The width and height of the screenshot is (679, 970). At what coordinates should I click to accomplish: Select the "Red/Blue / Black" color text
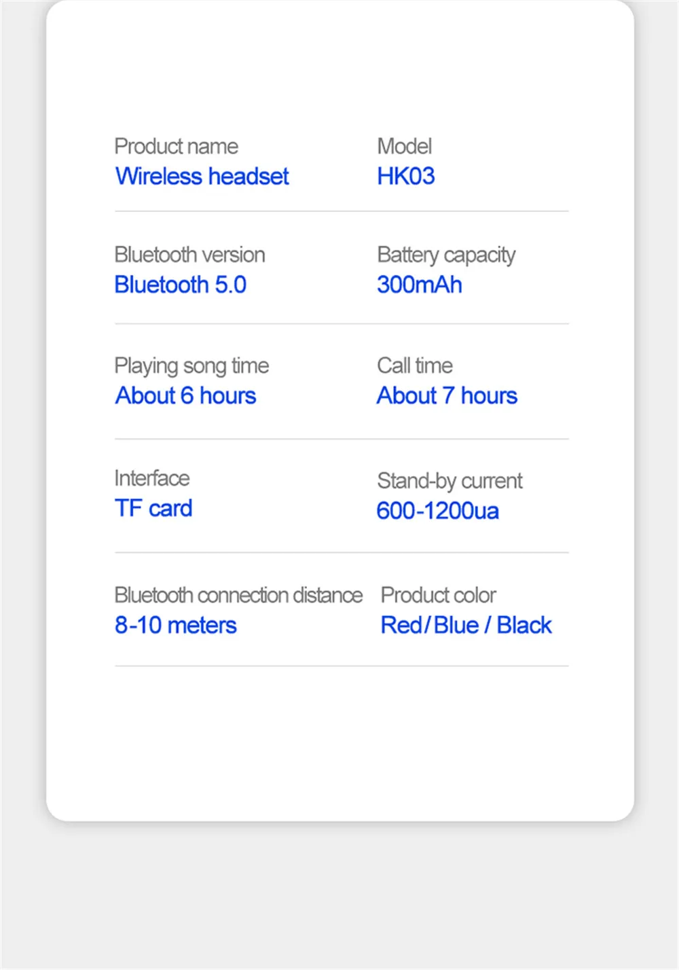point(466,626)
